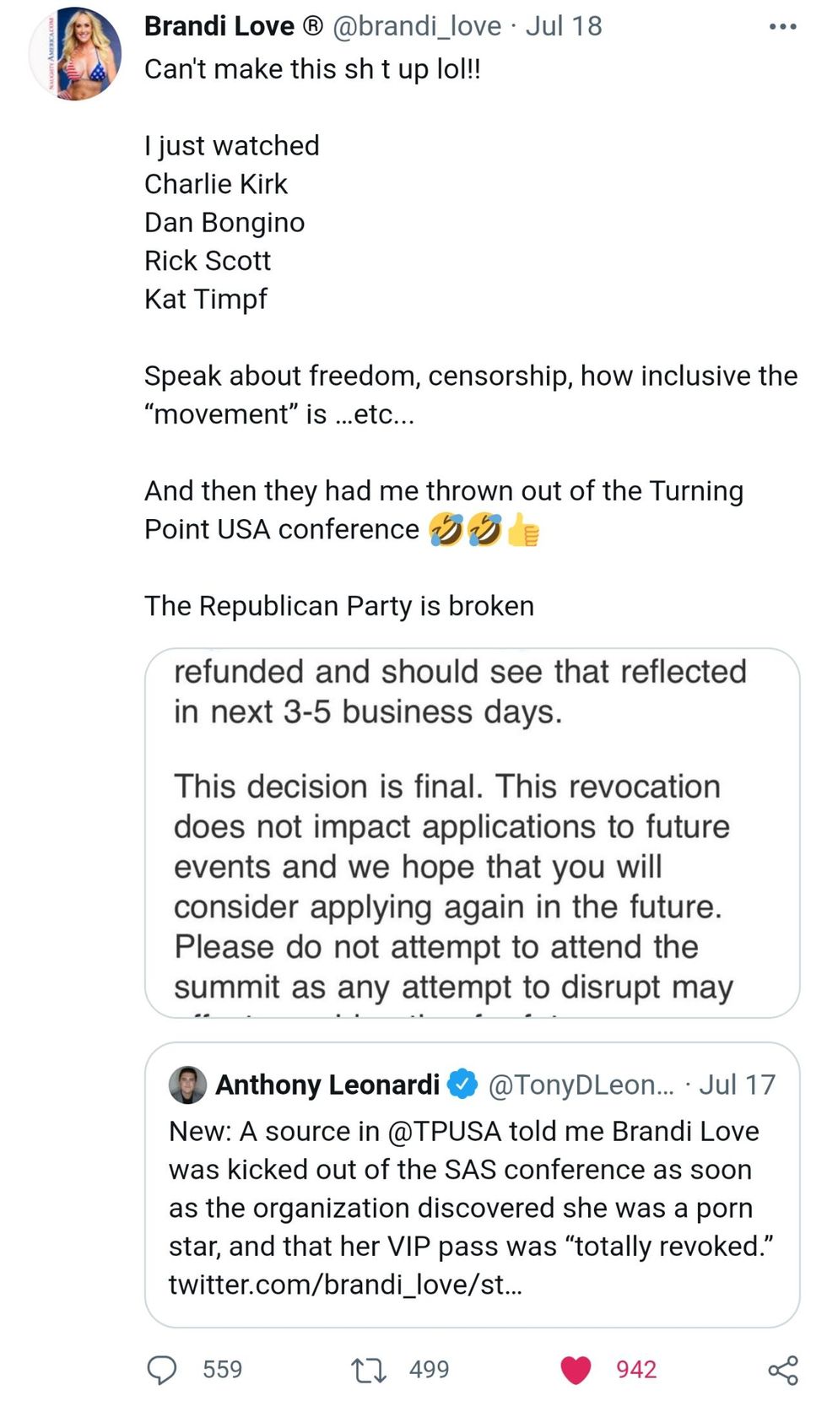Open Anthony Leonardi's small avatar
This screenshot has width=827, height=1412.
coord(187,1085)
